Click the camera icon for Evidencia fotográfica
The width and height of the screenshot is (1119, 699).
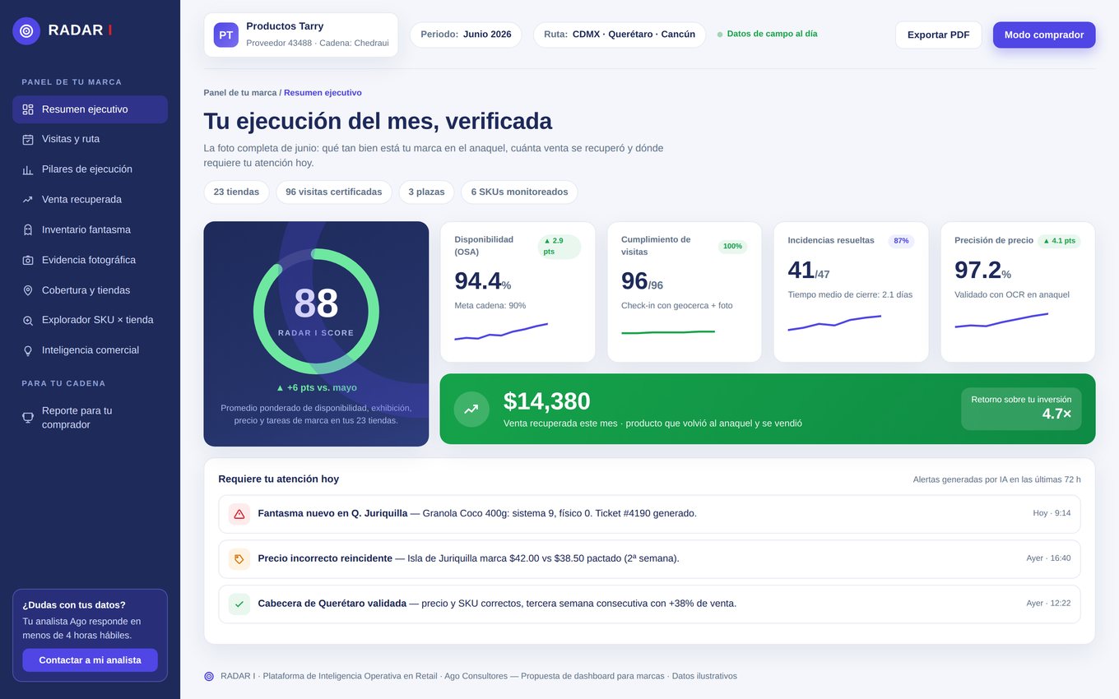pyautogui.click(x=28, y=260)
